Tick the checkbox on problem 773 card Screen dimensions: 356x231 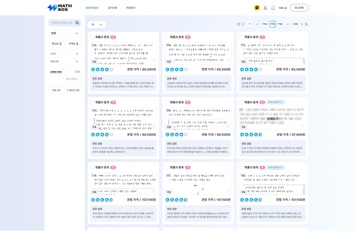[x=241, y=37]
